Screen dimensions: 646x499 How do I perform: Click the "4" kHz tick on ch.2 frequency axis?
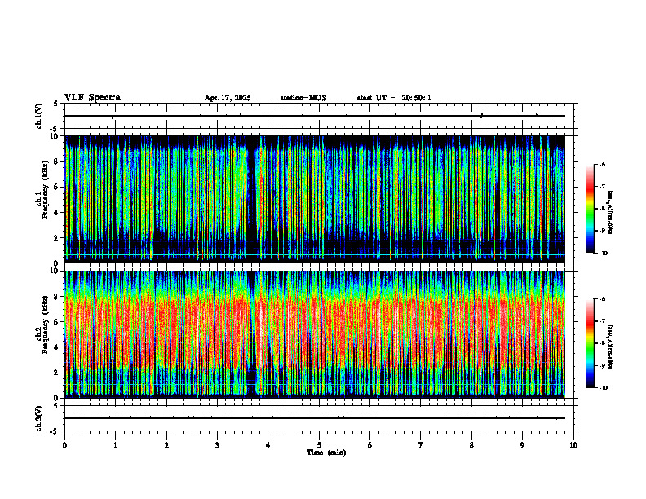pyautogui.click(x=57, y=347)
